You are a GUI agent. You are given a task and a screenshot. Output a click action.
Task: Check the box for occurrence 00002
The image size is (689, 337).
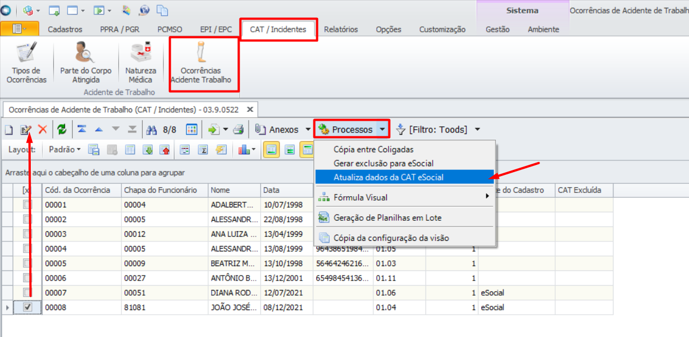(x=27, y=220)
